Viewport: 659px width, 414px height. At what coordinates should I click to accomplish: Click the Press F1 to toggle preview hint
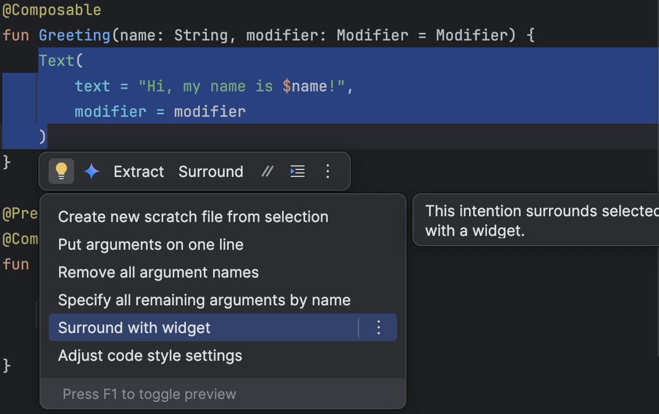(149, 394)
